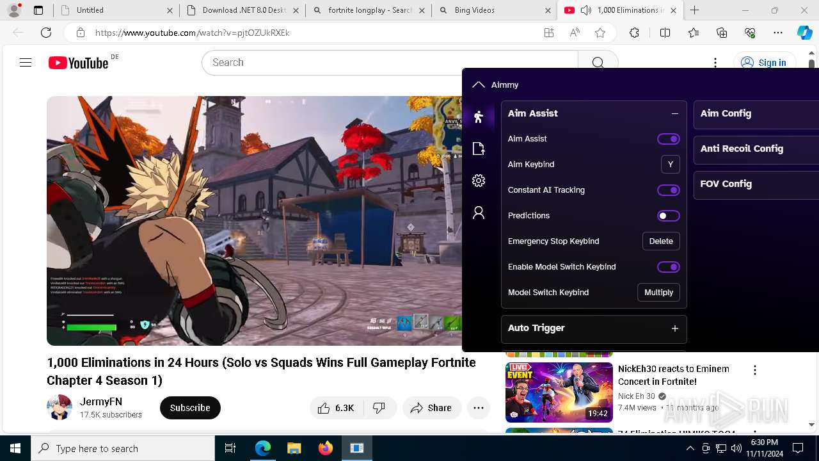The height and width of the screenshot is (461, 819).
Task: Select the 1,000 Eliminations YouTube tab
Action: tap(619, 10)
